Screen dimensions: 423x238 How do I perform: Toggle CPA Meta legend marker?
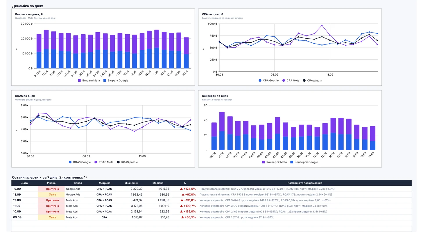(x=284, y=80)
